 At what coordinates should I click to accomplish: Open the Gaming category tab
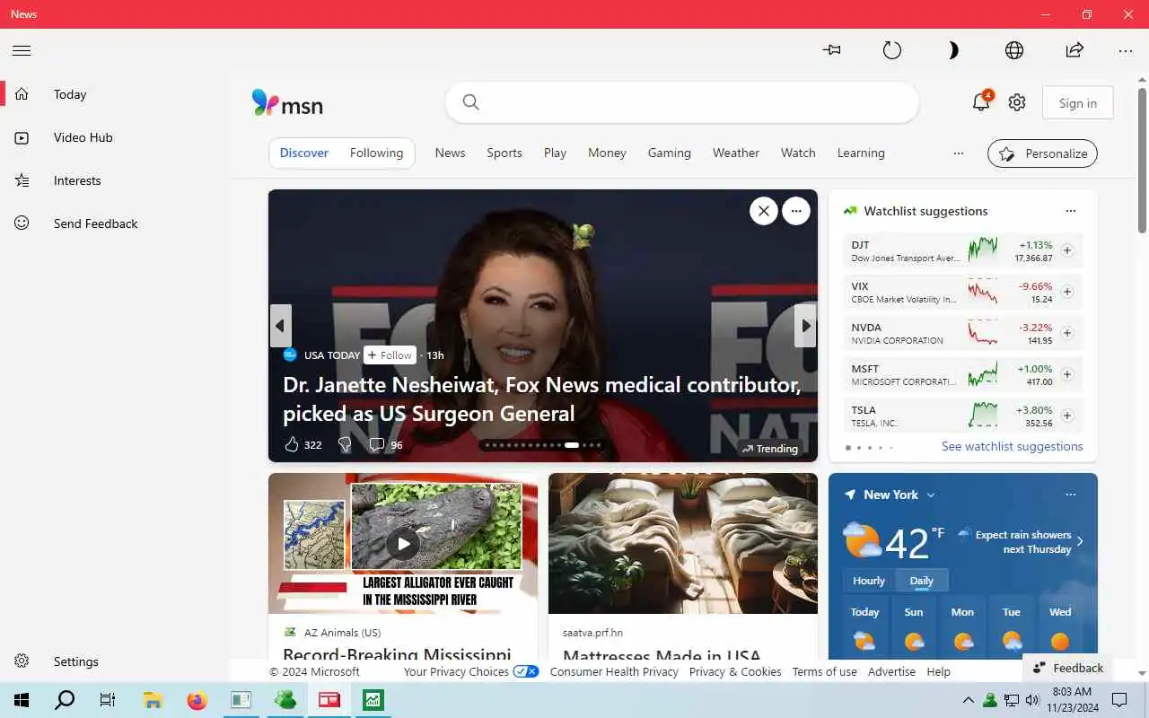pyautogui.click(x=670, y=153)
